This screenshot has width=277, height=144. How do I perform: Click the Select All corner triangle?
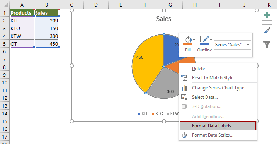pos(5,5)
